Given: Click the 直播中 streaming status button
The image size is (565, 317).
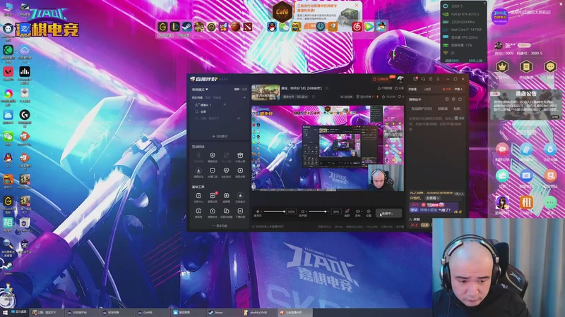Looking at the screenshot, I should click(388, 213).
